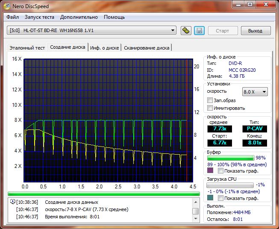279x229 pixels.
Task: Switch to the Сканирование диска tab
Action: pos(147,48)
